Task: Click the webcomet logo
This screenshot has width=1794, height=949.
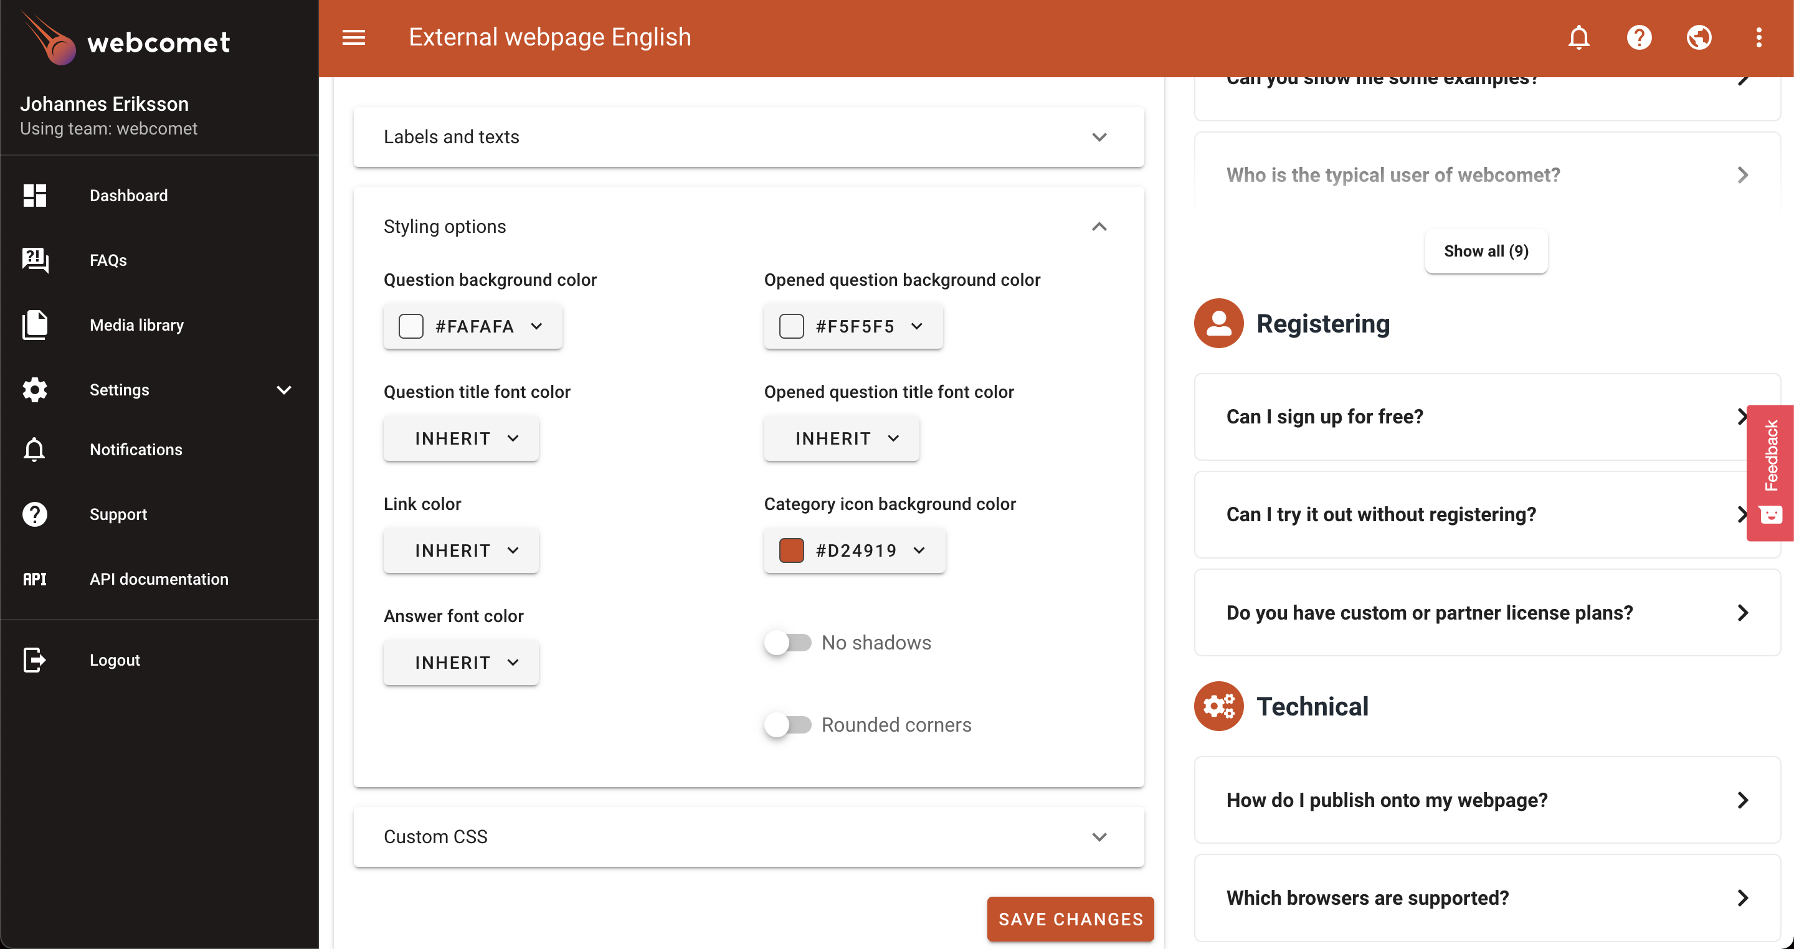Action: (125, 40)
